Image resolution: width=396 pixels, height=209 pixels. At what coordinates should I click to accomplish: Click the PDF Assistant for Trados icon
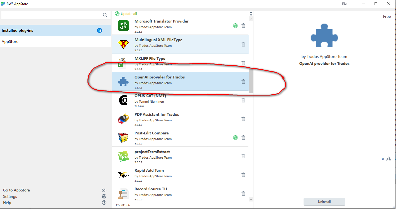click(123, 119)
